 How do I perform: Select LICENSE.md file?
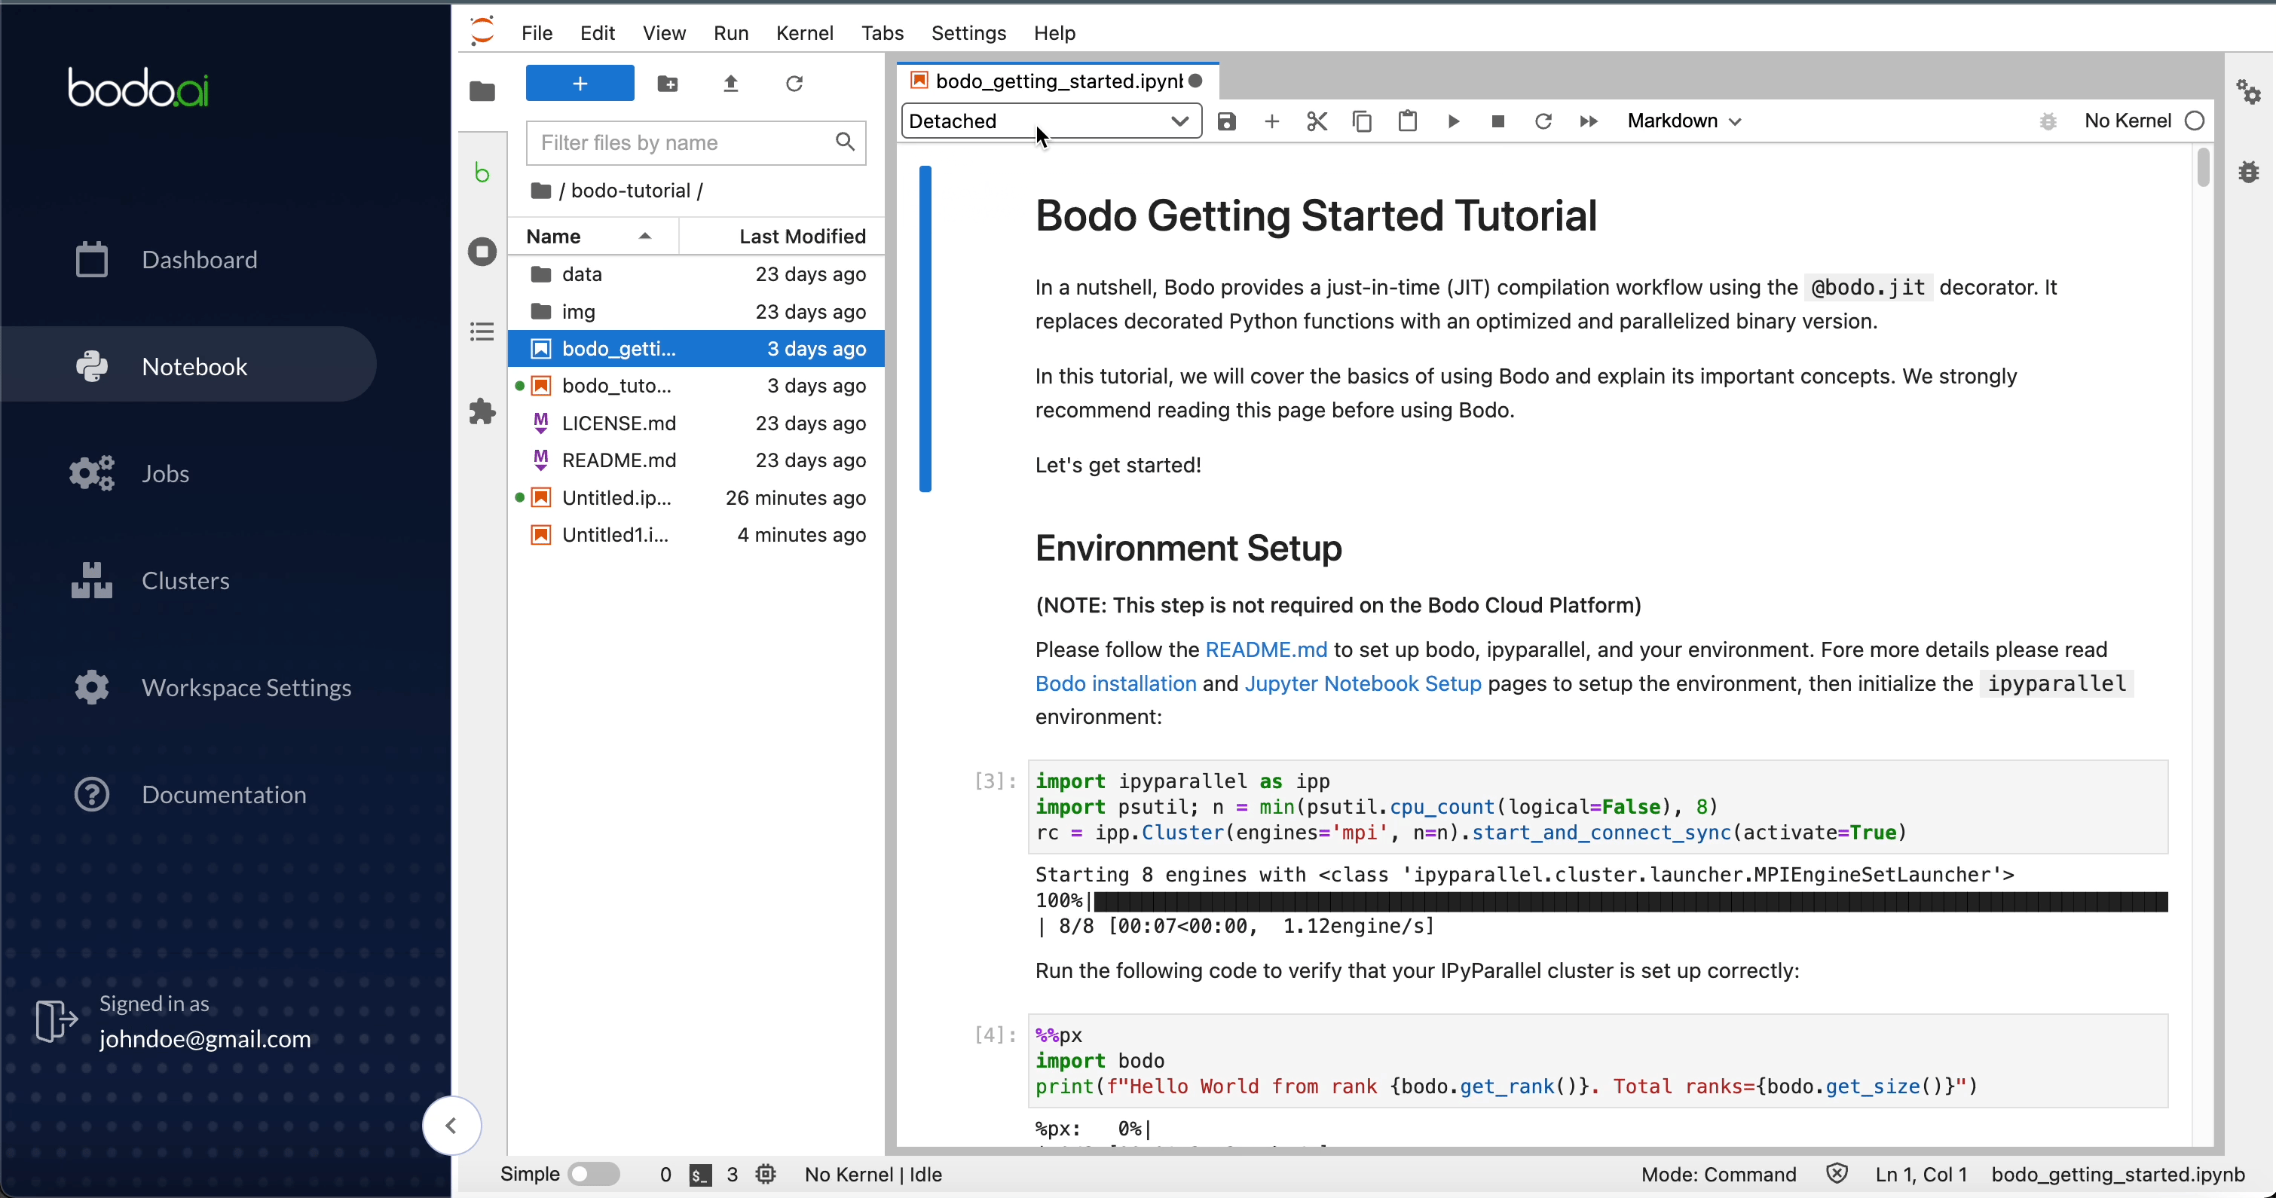(x=696, y=423)
